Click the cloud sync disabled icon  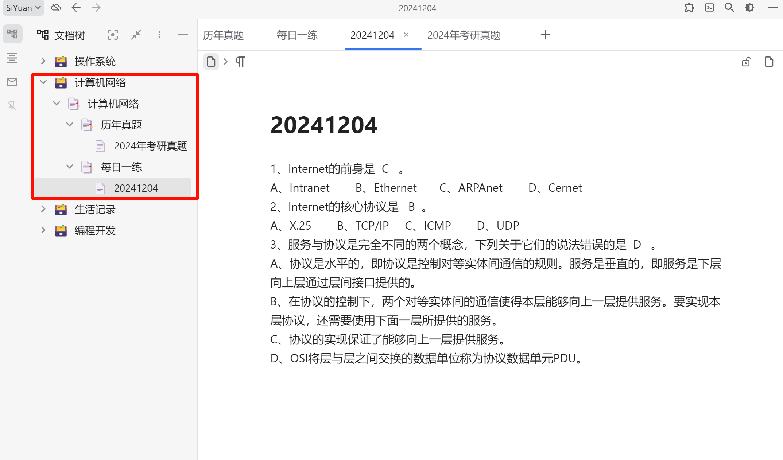point(56,8)
